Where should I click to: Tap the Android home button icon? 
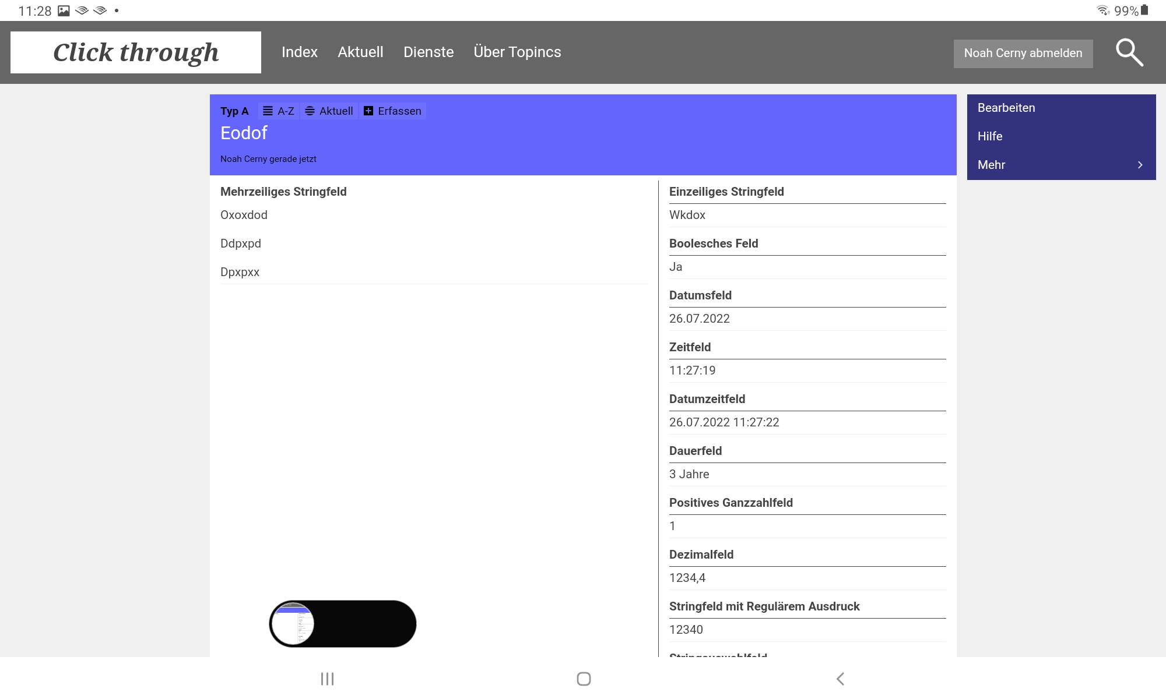[x=584, y=679]
